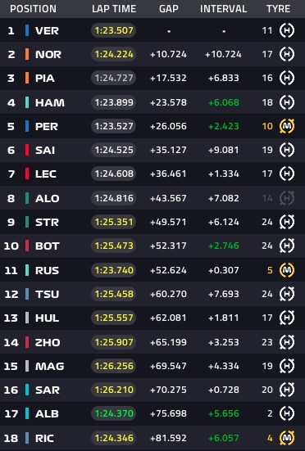This screenshot has height=451, width=305.
Task: Click Verstappen's hard tyre icon
Action: (287, 30)
